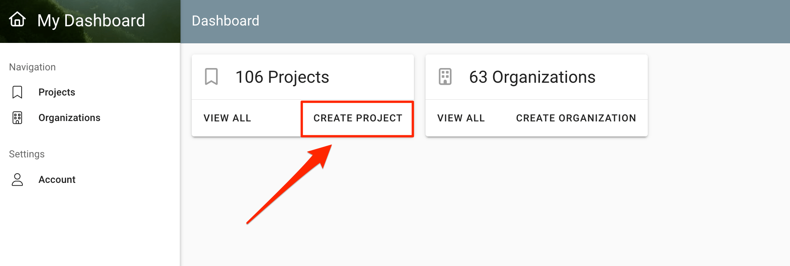Click the 63 Organizations heading
Viewport: 790px width, 266px height.
[x=532, y=77]
